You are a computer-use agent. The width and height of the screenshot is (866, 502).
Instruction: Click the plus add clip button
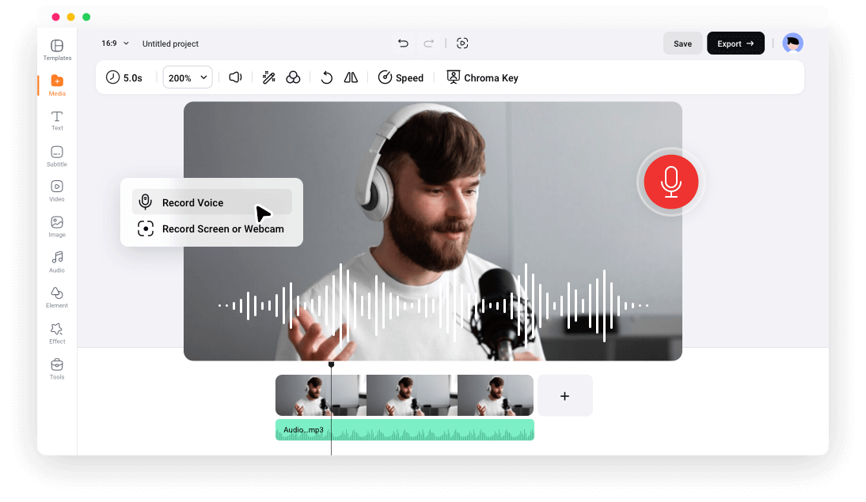[564, 395]
